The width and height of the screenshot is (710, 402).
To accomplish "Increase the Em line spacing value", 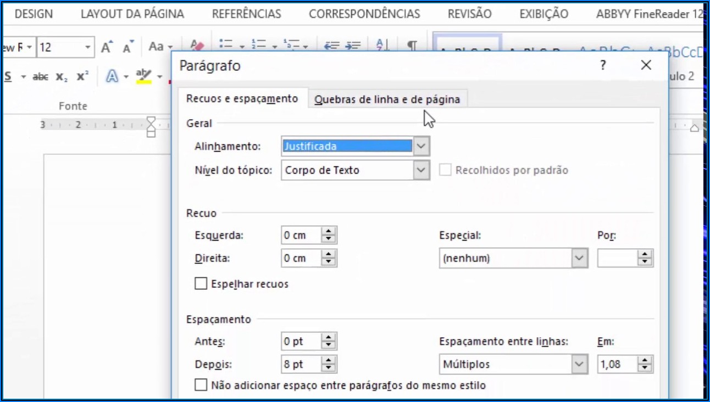I will click(645, 360).
